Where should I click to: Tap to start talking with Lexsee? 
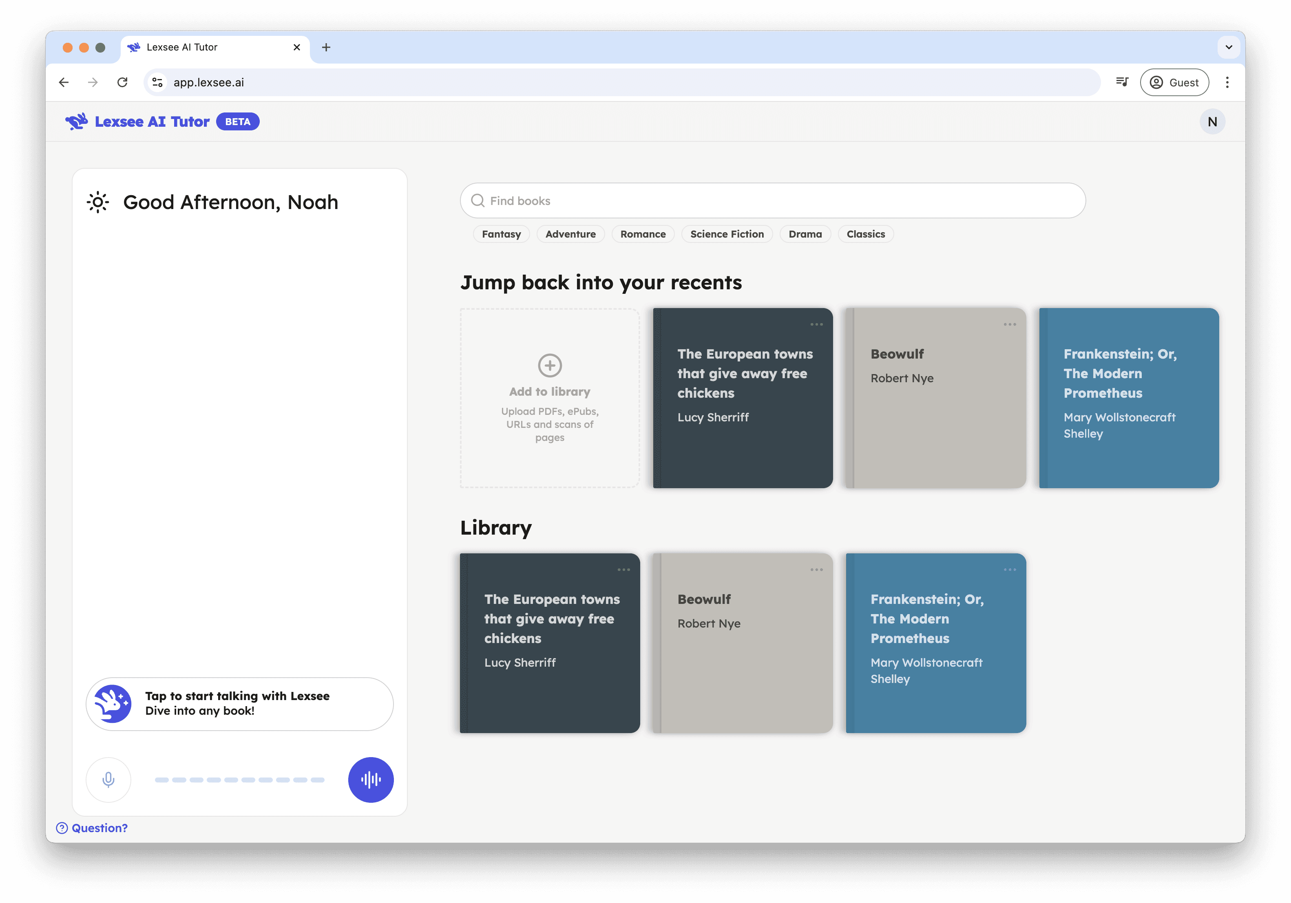239,703
